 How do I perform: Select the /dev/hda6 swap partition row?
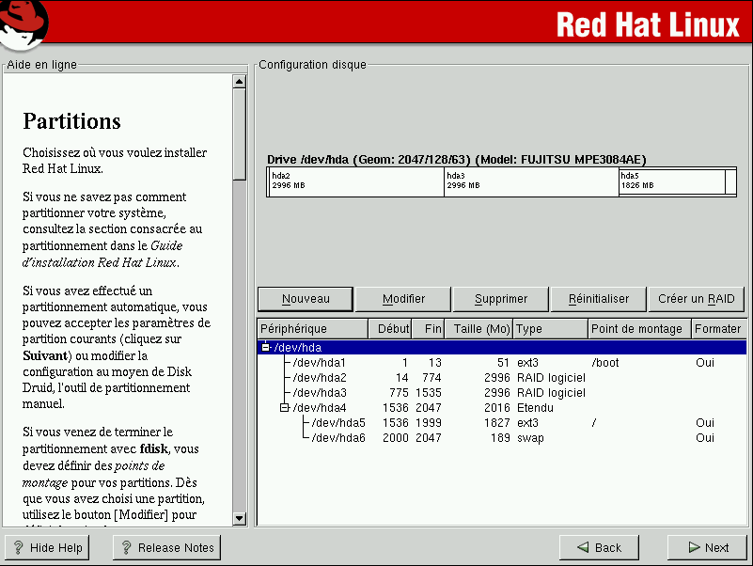(502, 438)
